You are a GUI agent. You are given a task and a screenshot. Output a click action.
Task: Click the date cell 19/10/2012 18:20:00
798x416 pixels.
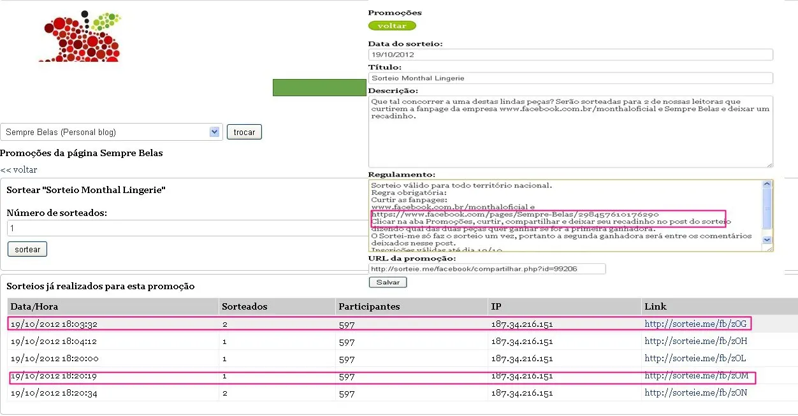54,359
